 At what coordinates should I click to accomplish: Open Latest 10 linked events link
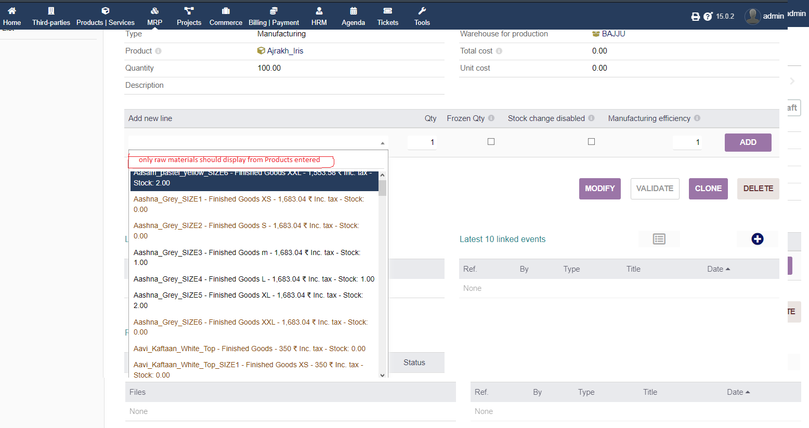pos(502,239)
